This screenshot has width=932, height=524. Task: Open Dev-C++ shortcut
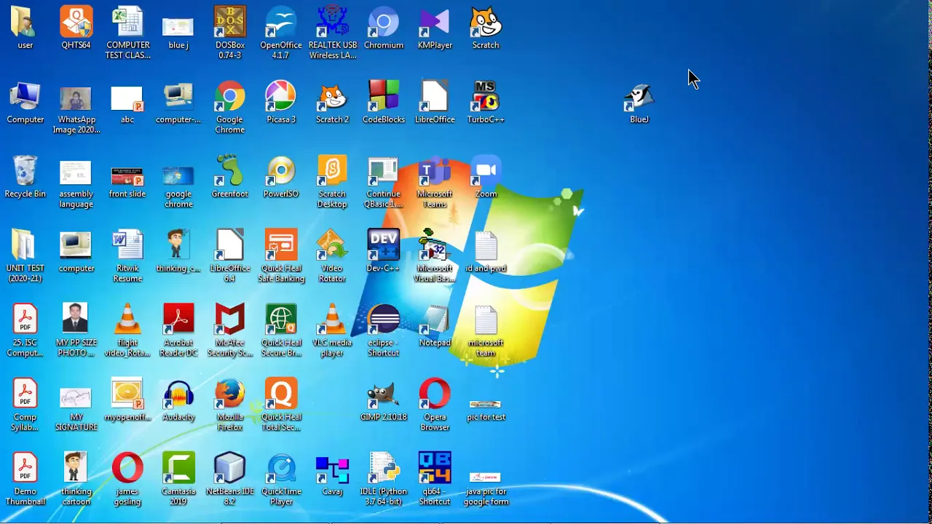tap(383, 251)
